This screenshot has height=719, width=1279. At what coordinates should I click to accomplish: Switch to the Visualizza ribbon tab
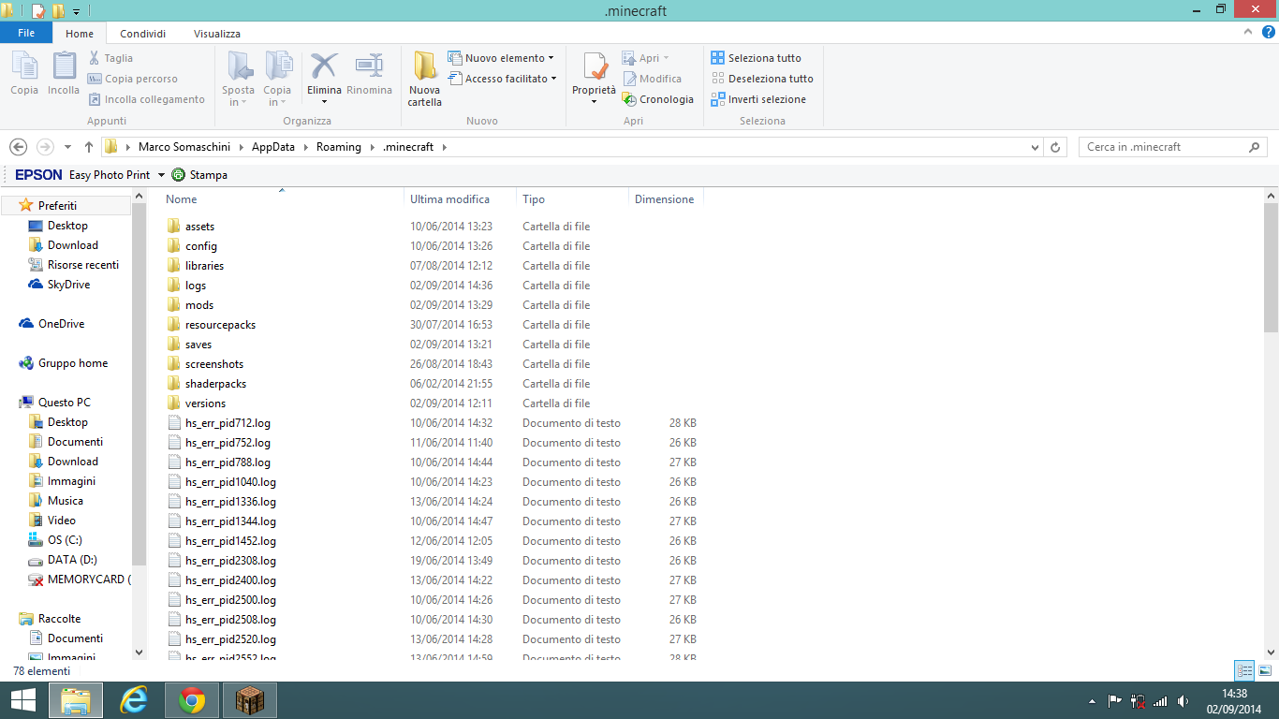(216, 34)
